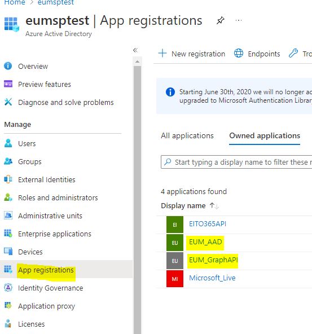Click the Devices icon in sidebar
312x334 pixels.
click(x=8, y=252)
